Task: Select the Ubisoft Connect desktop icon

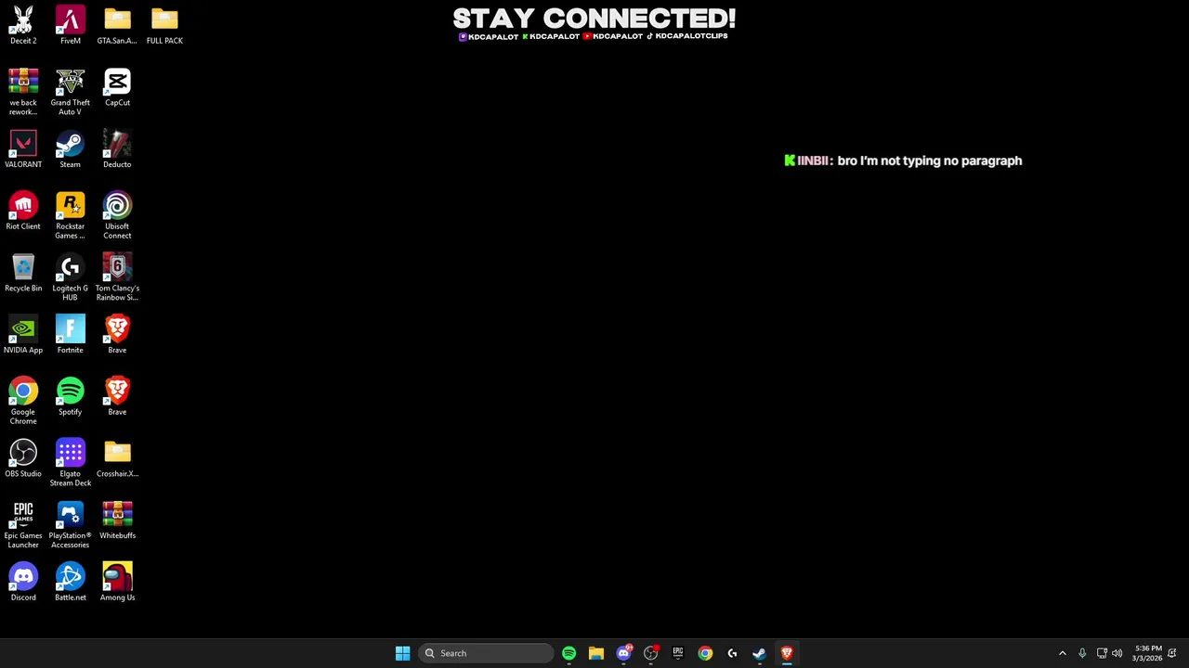Action: click(117, 215)
